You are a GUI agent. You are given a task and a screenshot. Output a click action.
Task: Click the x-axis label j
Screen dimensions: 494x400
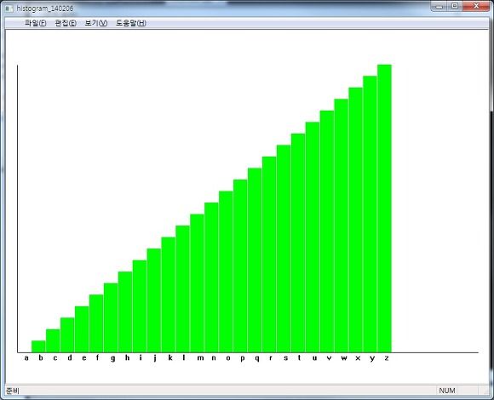(x=155, y=358)
